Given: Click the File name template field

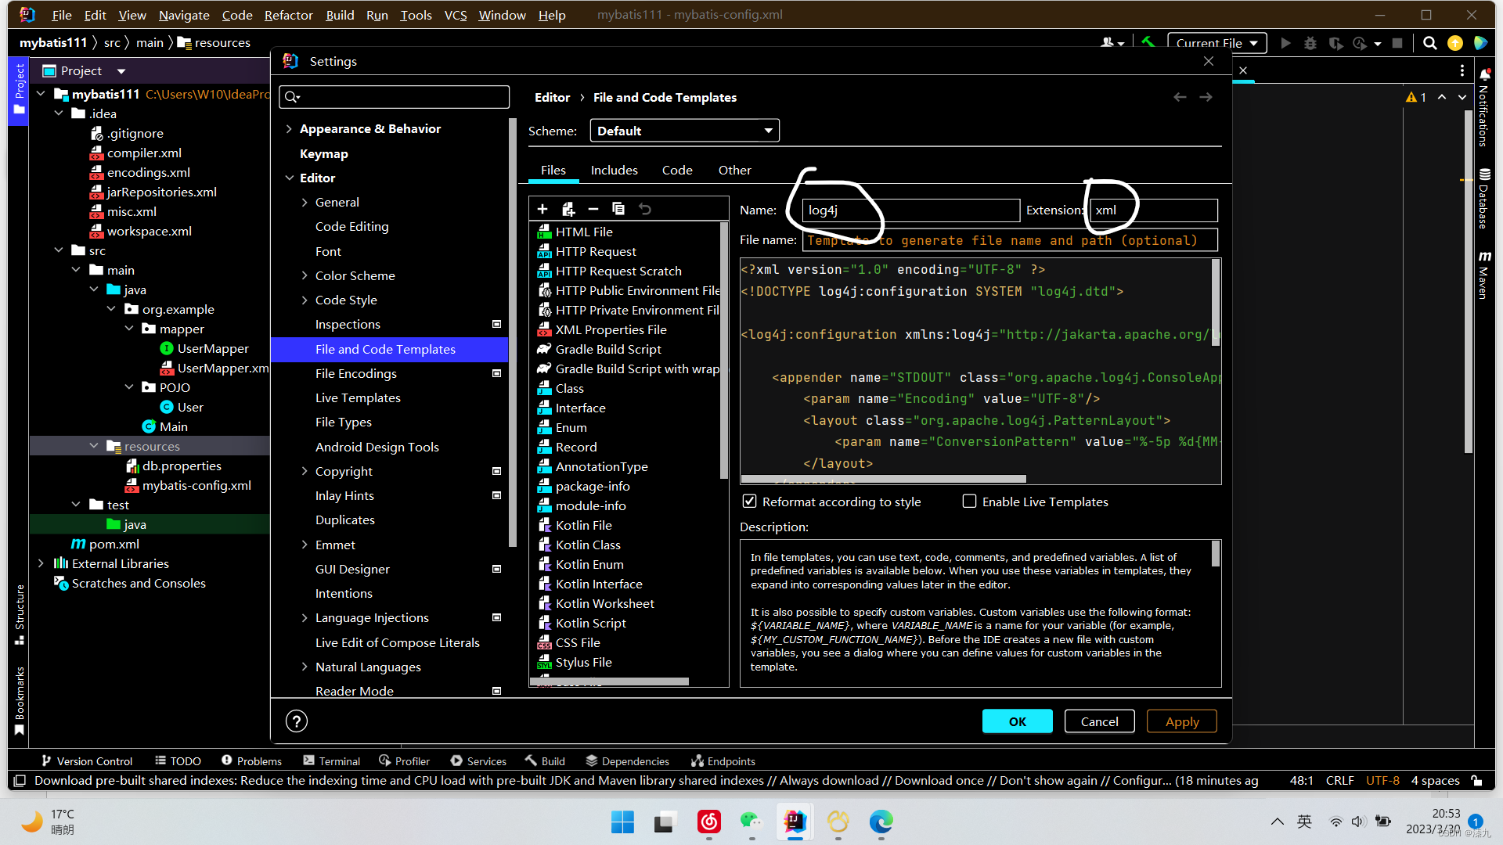Looking at the screenshot, I should point(1009,241).
